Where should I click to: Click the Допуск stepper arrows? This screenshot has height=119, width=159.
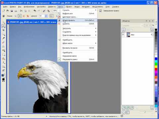pos(46,16)
